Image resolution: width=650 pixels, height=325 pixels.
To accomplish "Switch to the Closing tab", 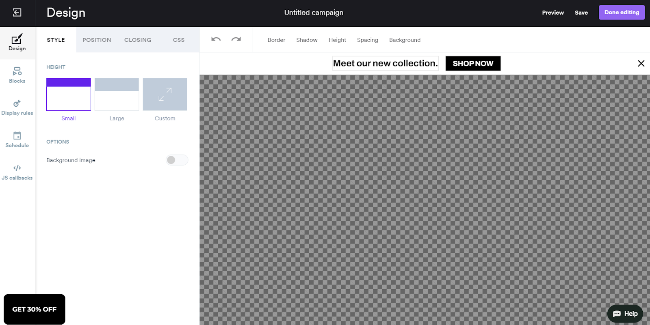I will coord(138,40).
